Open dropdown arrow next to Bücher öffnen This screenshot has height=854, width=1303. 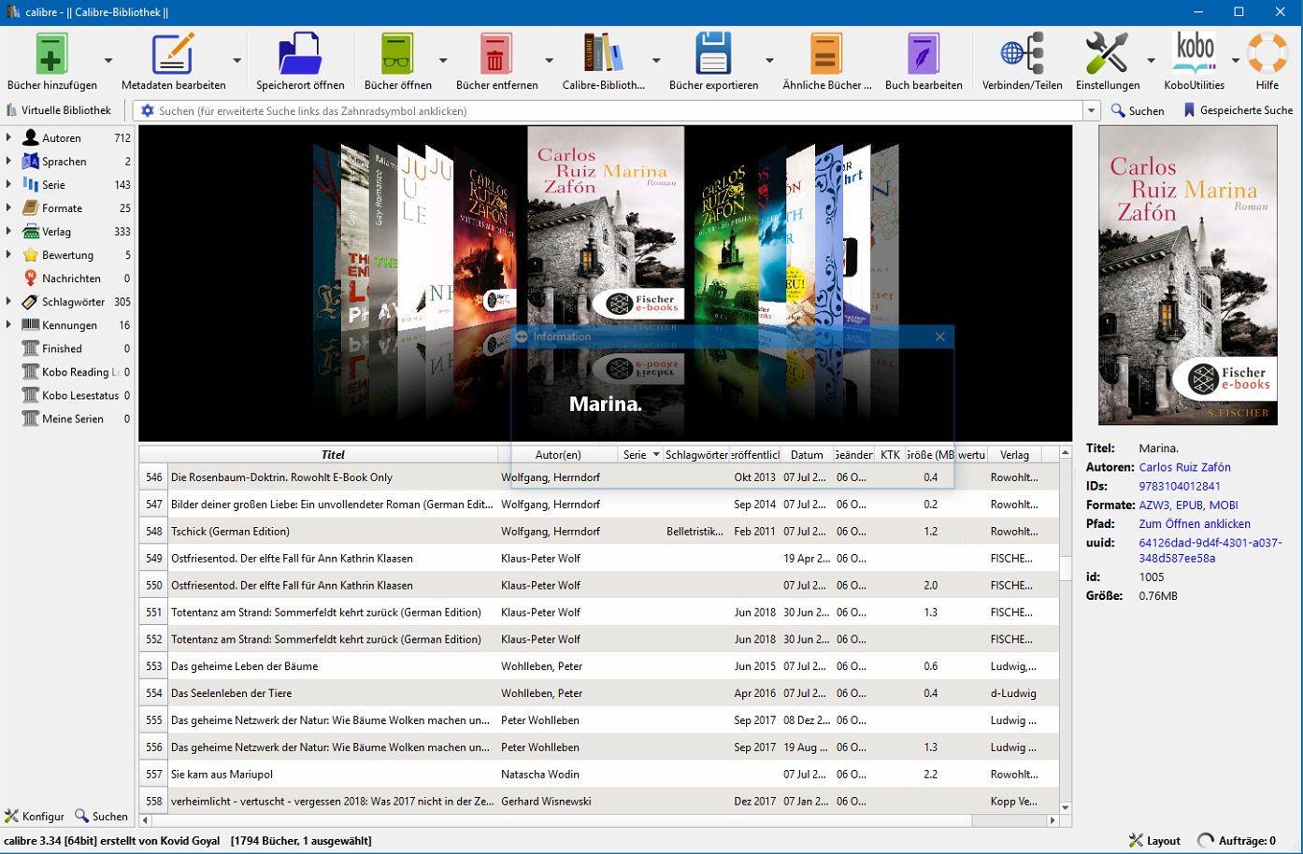point(443,61)
